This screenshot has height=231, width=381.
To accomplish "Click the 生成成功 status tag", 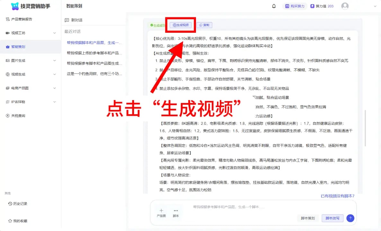I will (157, 25).
